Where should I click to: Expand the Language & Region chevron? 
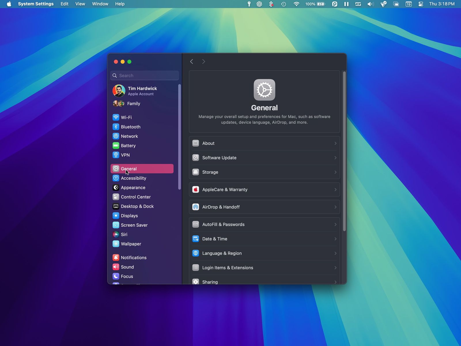tap(335, 253)
